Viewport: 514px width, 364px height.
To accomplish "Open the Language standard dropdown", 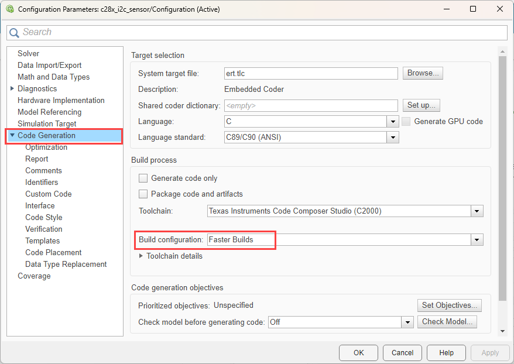I will point(393,138).
